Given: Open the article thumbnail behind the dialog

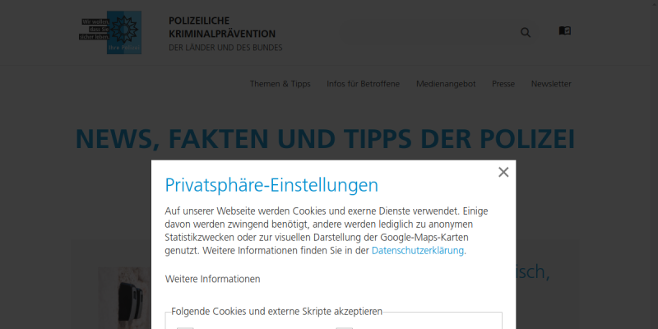Looking at the screenshot, I should (125, 298).
